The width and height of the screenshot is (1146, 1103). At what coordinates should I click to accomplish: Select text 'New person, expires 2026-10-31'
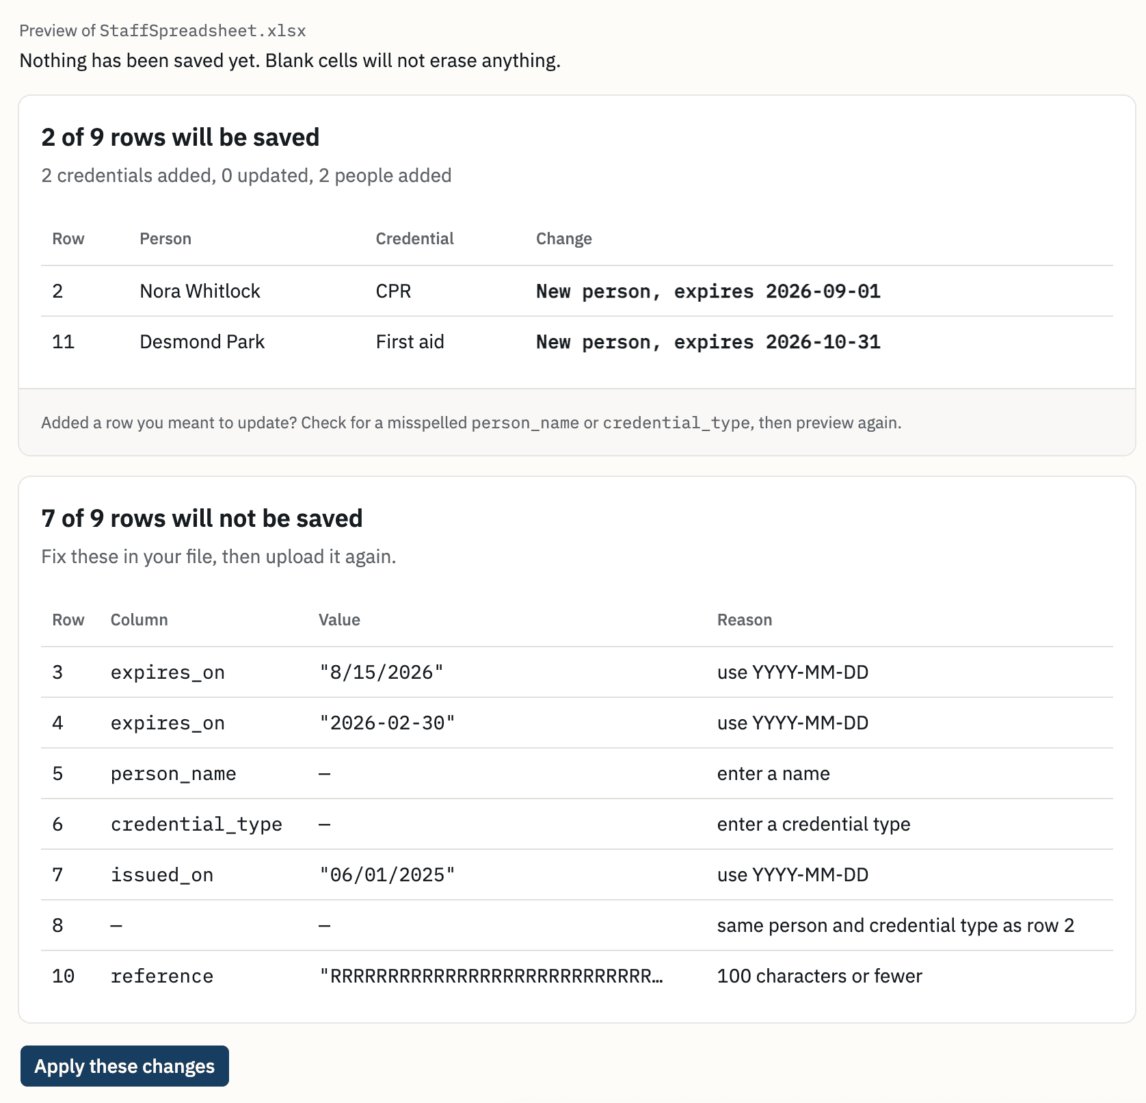coord(708,342)
